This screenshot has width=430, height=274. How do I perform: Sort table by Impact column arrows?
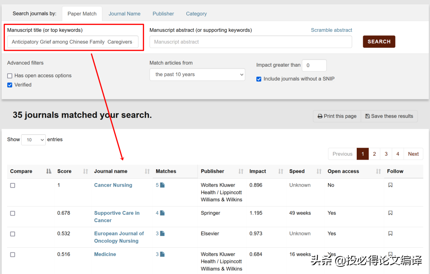pos(281,172)
